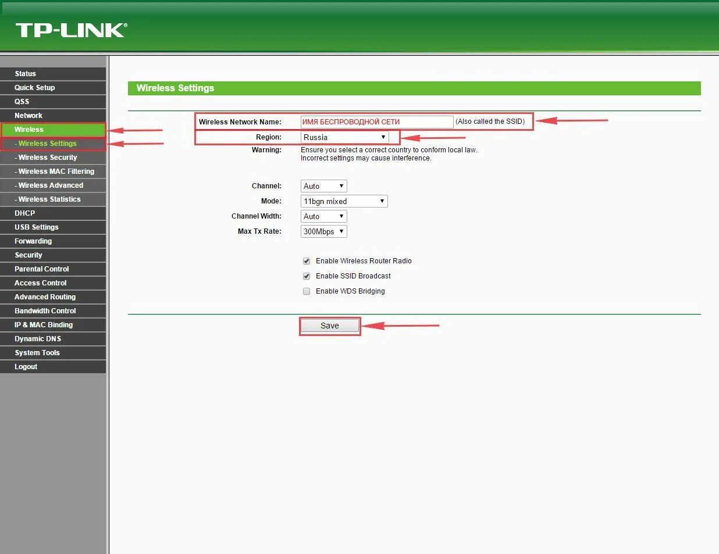Open USB Settings menu item

click(x=53, y=227)
